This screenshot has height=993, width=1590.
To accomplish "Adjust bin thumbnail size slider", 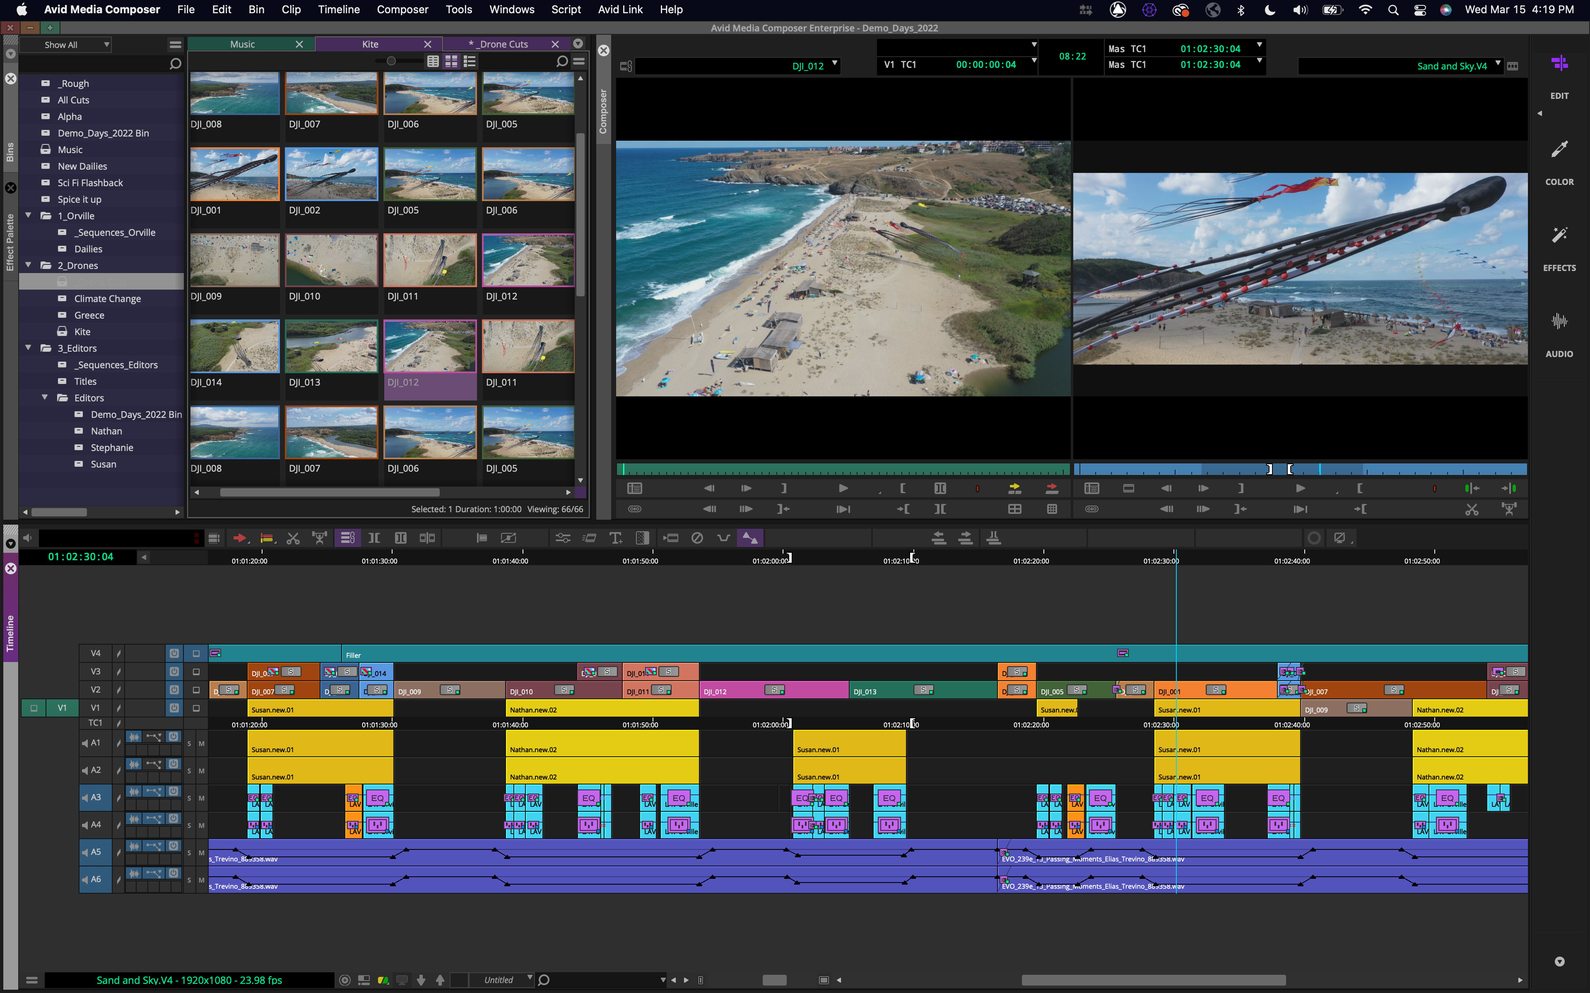I will [391, 61].
